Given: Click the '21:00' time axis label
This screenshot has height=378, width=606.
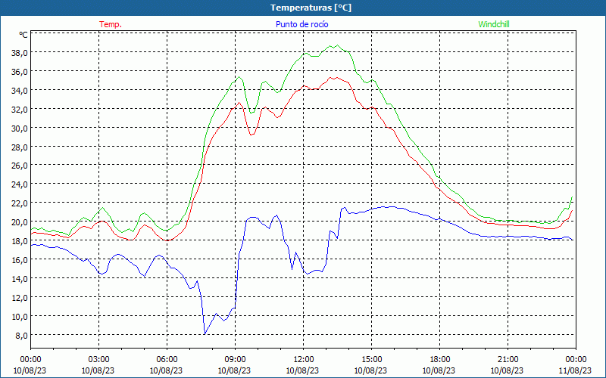Looking at the screenshot, I should coord(508,360).
